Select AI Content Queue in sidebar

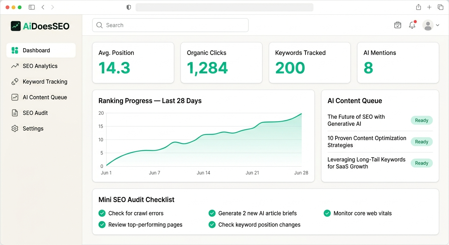tap(41, 97)
